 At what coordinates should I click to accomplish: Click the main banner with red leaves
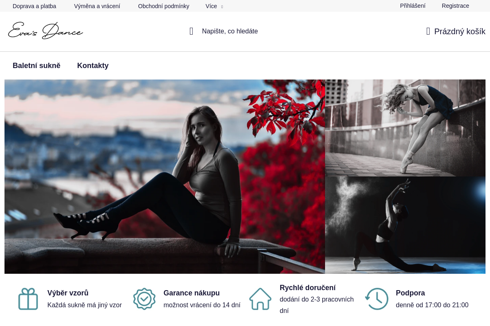click(165, 176)
